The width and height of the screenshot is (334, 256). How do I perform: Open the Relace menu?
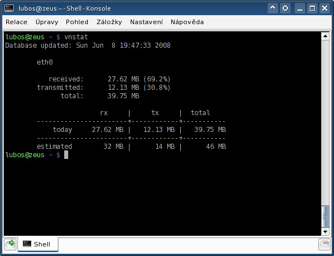tap(16, 22)
